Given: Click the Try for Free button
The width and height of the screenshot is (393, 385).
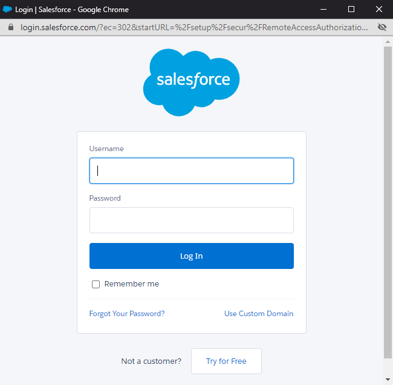Looking at the screenshot, I should click(226, 361).
